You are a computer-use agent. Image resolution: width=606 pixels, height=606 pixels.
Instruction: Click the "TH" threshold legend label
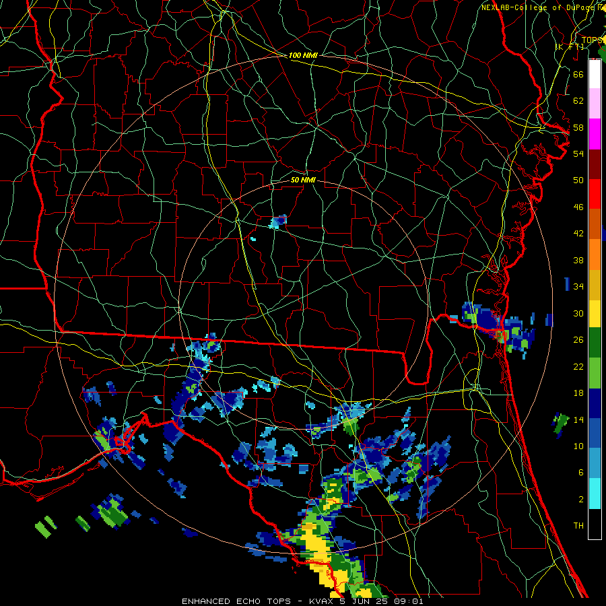(x=578, y=526)
